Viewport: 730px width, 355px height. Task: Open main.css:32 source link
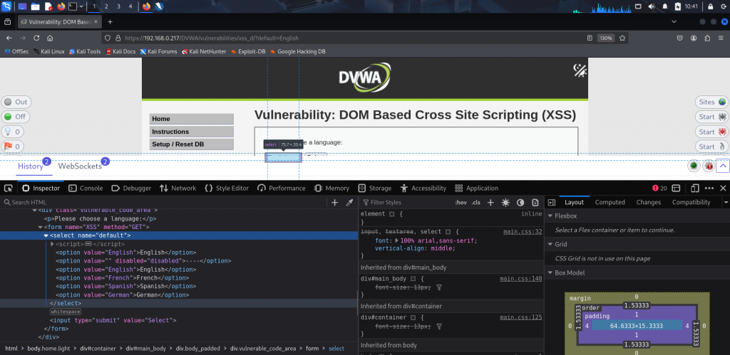tap(523, 231)
